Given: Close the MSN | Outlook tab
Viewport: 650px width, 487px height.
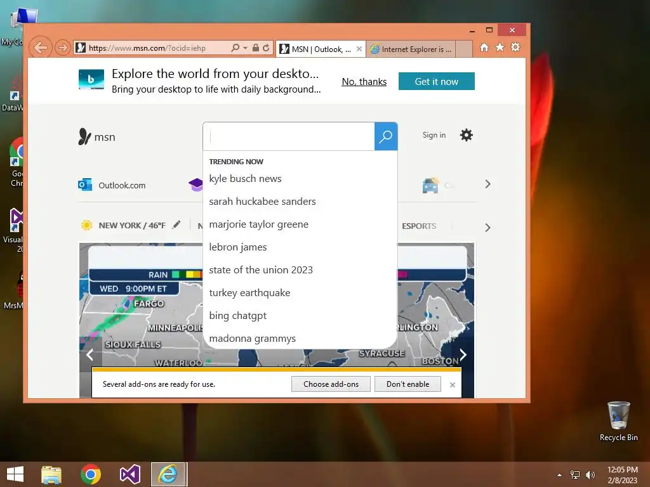Looking at the screenshot, I should pos(359,49).
